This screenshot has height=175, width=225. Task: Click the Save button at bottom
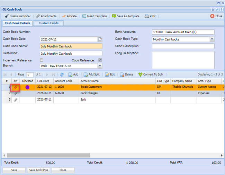click(14, 170)
